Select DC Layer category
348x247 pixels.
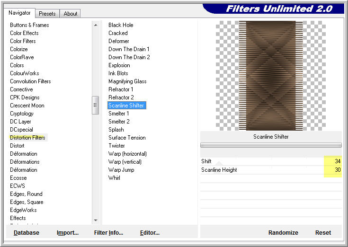(x=20, y=122)
